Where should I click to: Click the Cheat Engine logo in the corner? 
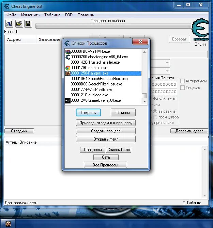click(x=200, y=30)
